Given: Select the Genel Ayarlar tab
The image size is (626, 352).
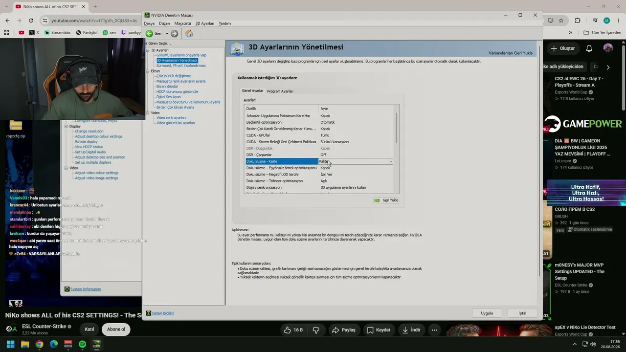Looking at the screenshot, I should tap(252, 91).
